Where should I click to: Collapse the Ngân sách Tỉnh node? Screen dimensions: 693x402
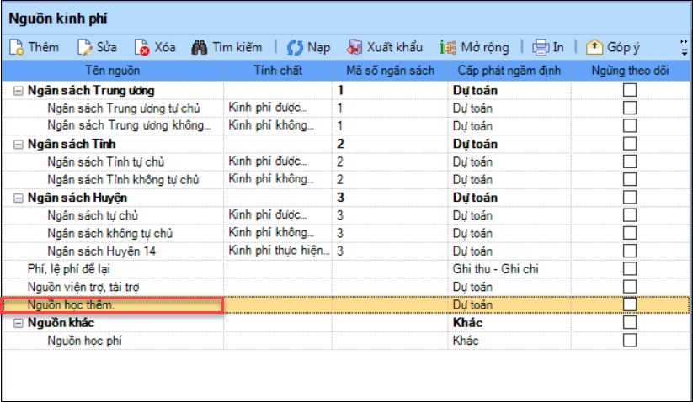click(x=19, y=144)
